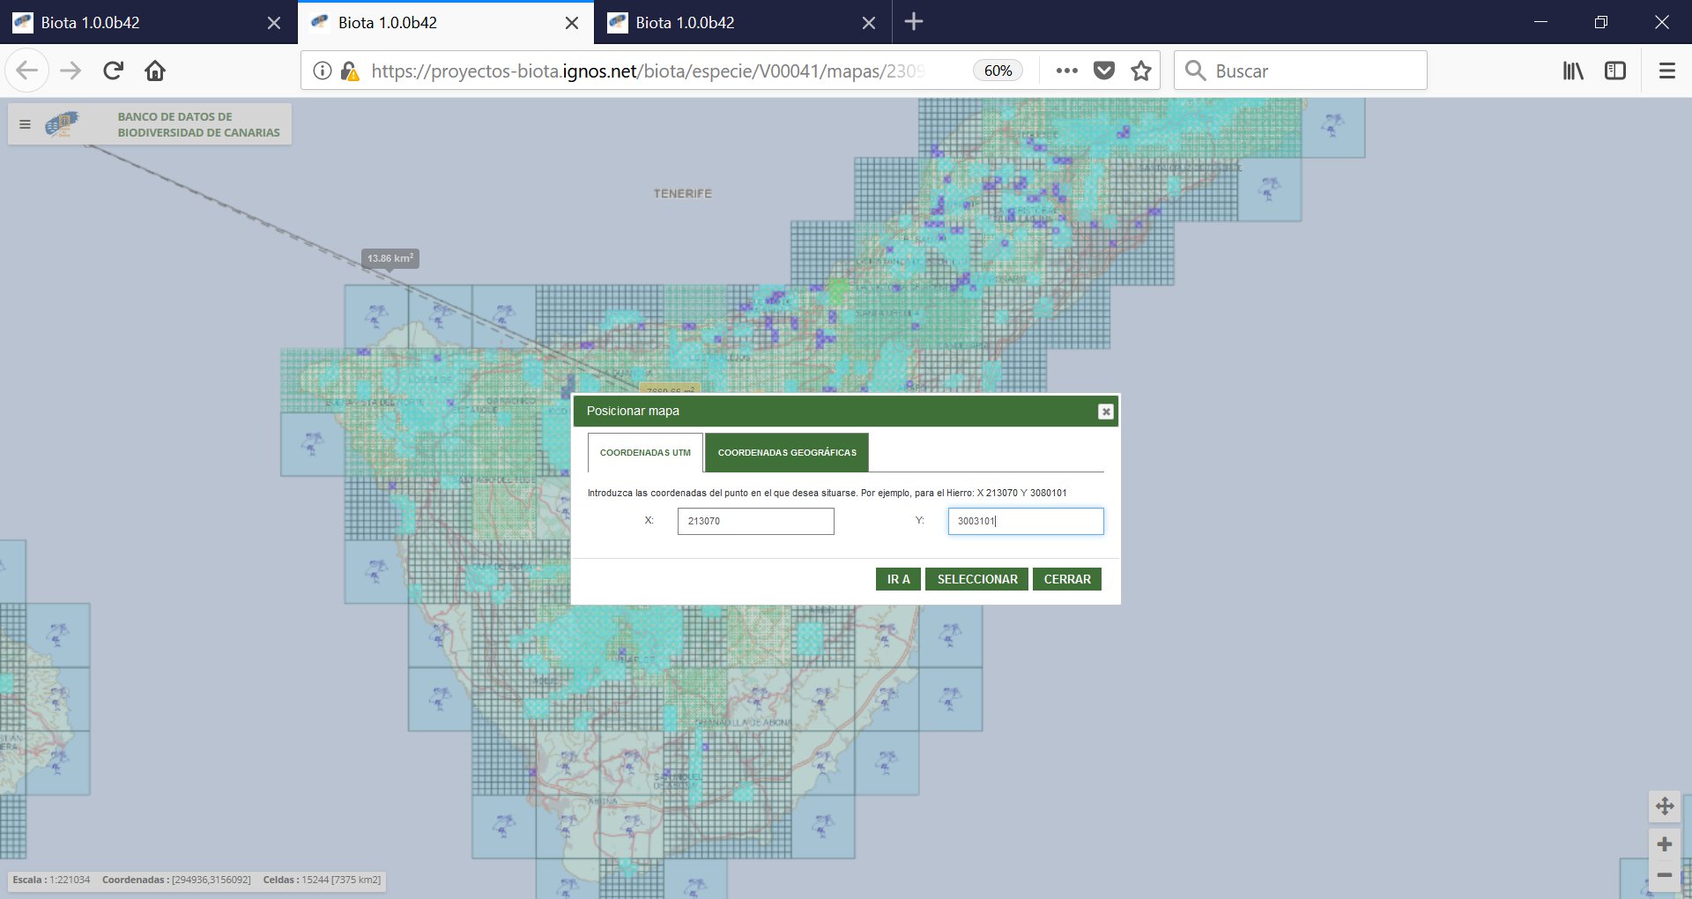The width and height of the screenshot is (1692, 899).
Task: Open page actions three-dots menu
Action: (x=1066, y=71)
